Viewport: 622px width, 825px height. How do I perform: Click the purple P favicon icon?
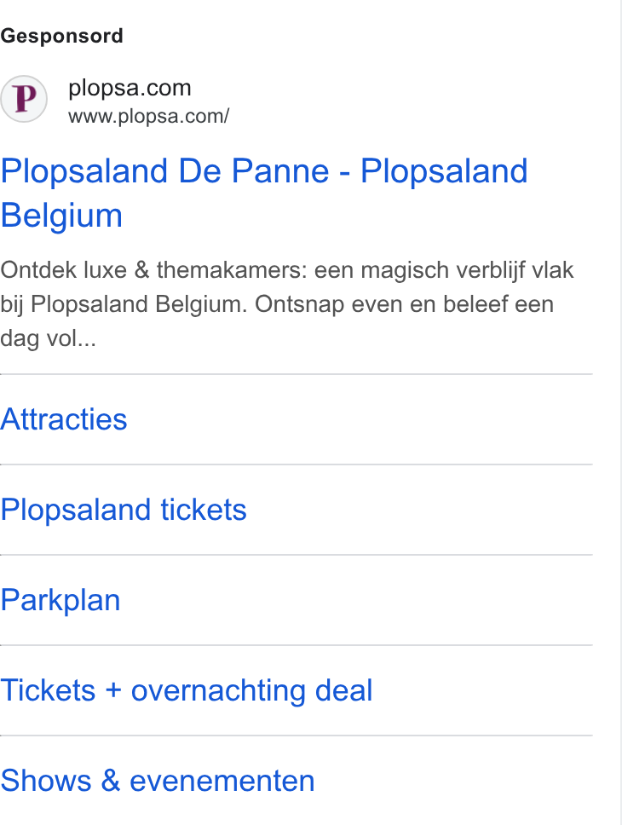(x=24, y=99)
